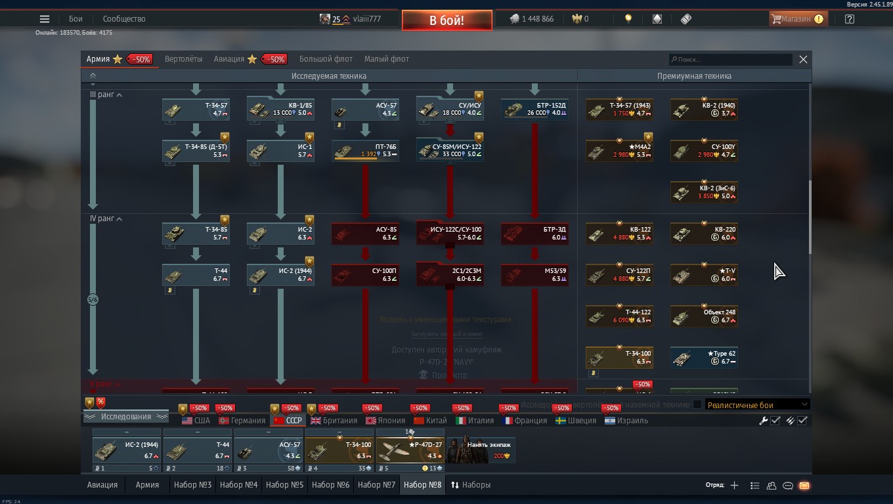Select premium Объект 248 vehicle
This screenshot has width=893, height=504.
coord(704,316)
